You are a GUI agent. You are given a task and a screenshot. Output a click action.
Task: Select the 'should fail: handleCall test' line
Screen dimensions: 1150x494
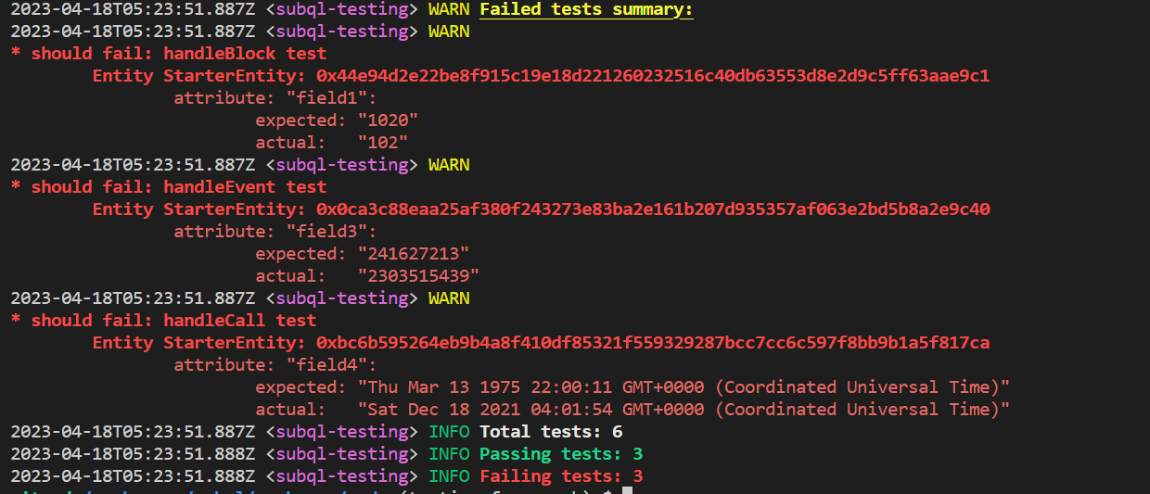pos(163,321)
